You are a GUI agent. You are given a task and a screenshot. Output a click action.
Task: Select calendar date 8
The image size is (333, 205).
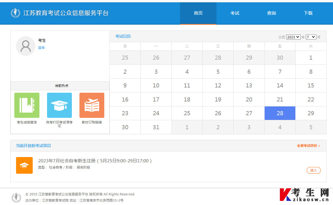click(x=311, y=72)
